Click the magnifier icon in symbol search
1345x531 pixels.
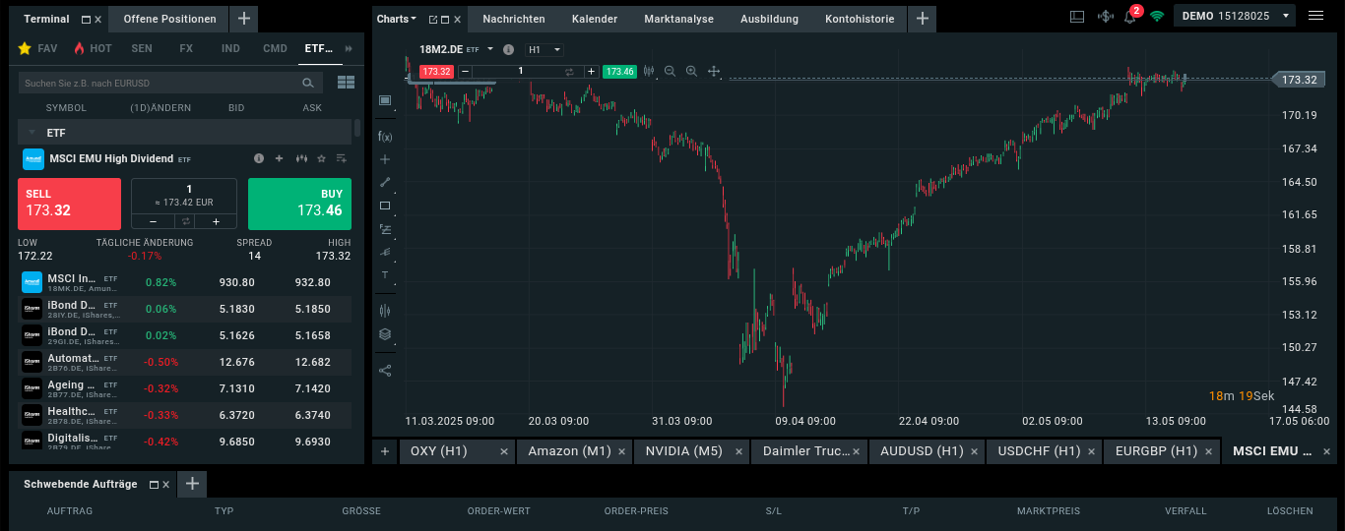click(308, 84)
